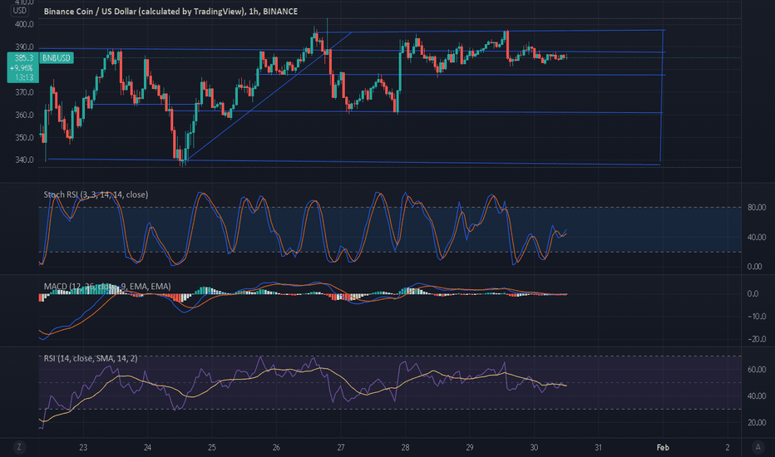Click the 350.0 price axis value

(x=24, y=138)
